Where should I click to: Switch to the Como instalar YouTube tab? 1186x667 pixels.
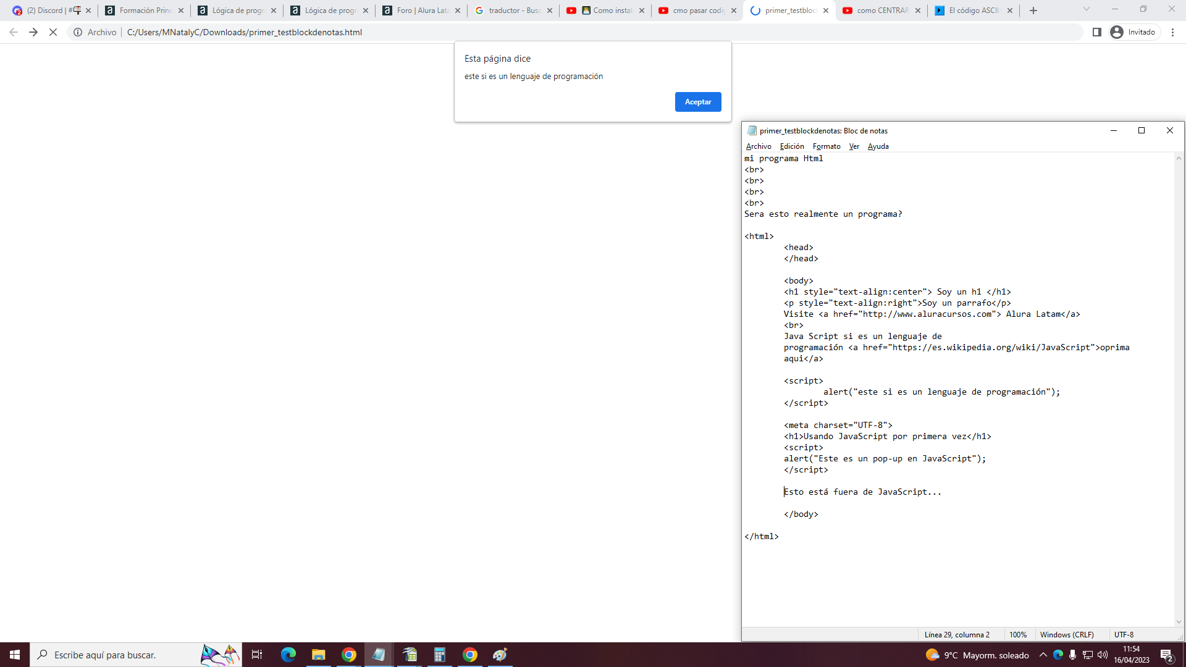click(607, 10)
